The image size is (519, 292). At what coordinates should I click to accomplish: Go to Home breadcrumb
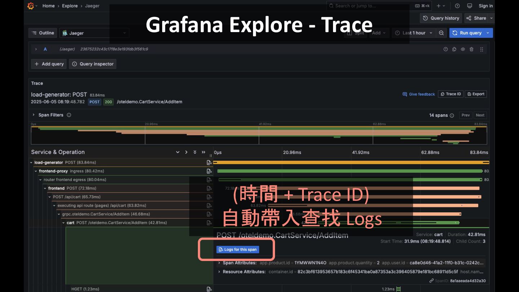(x=49, y=6)
